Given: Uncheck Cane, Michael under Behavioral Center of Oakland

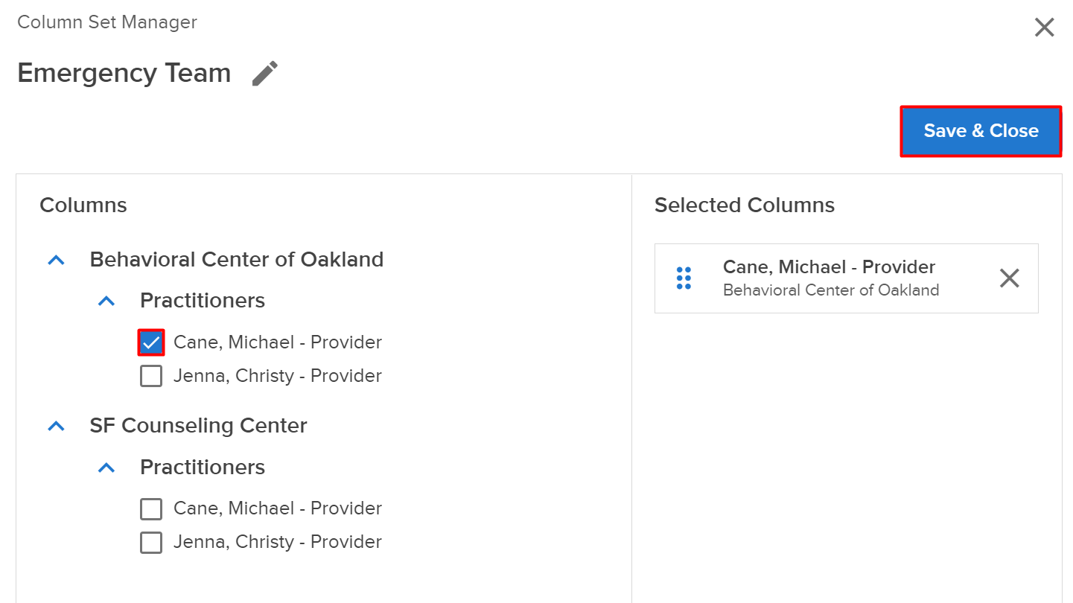Looking at the screenshot, I should (x=151, y=342).
